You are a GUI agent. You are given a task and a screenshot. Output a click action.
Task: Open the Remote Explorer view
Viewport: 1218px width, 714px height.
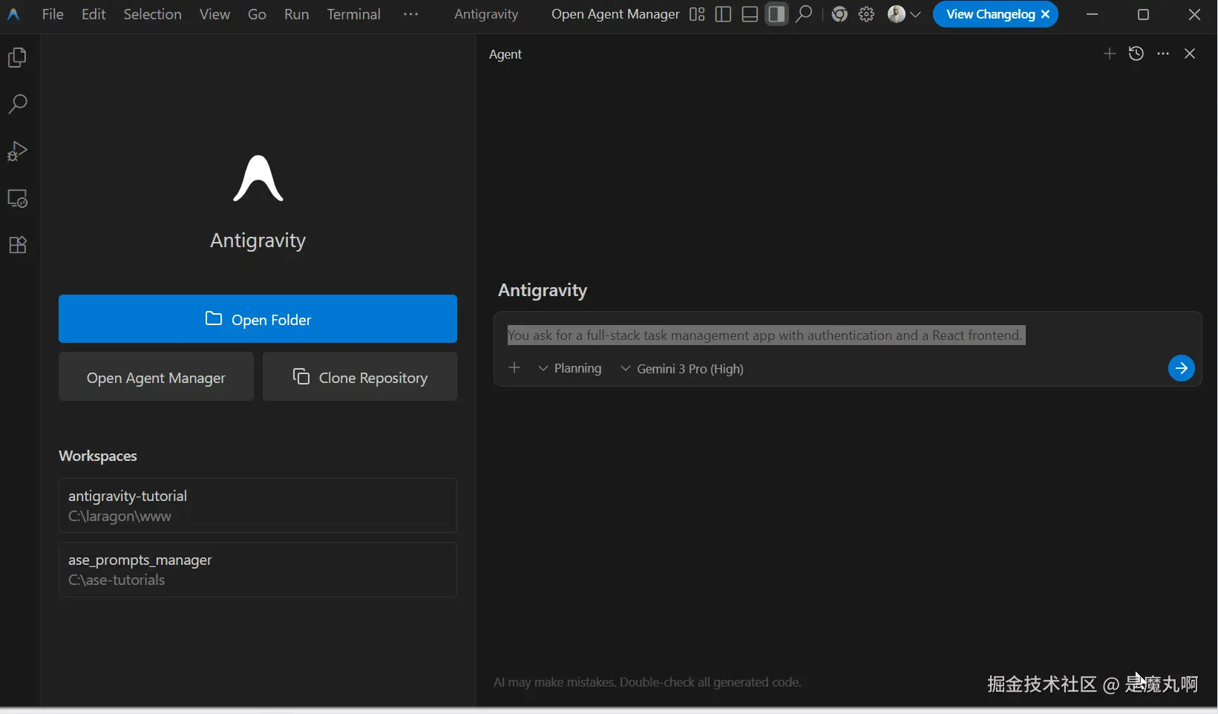(18, 199)
